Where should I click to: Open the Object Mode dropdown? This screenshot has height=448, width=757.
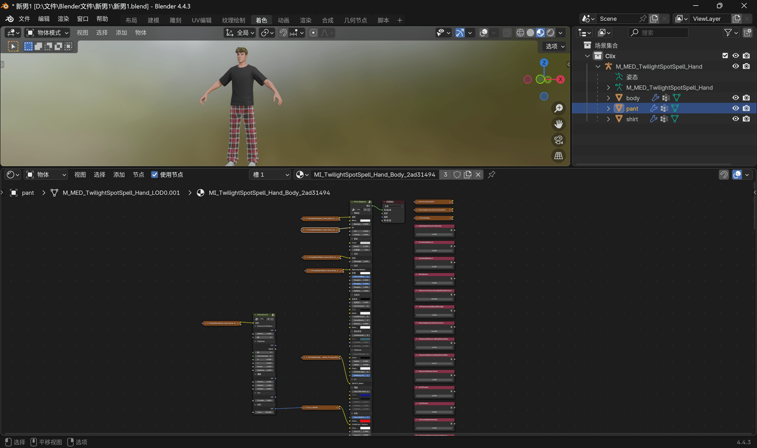tap(47, 33)
